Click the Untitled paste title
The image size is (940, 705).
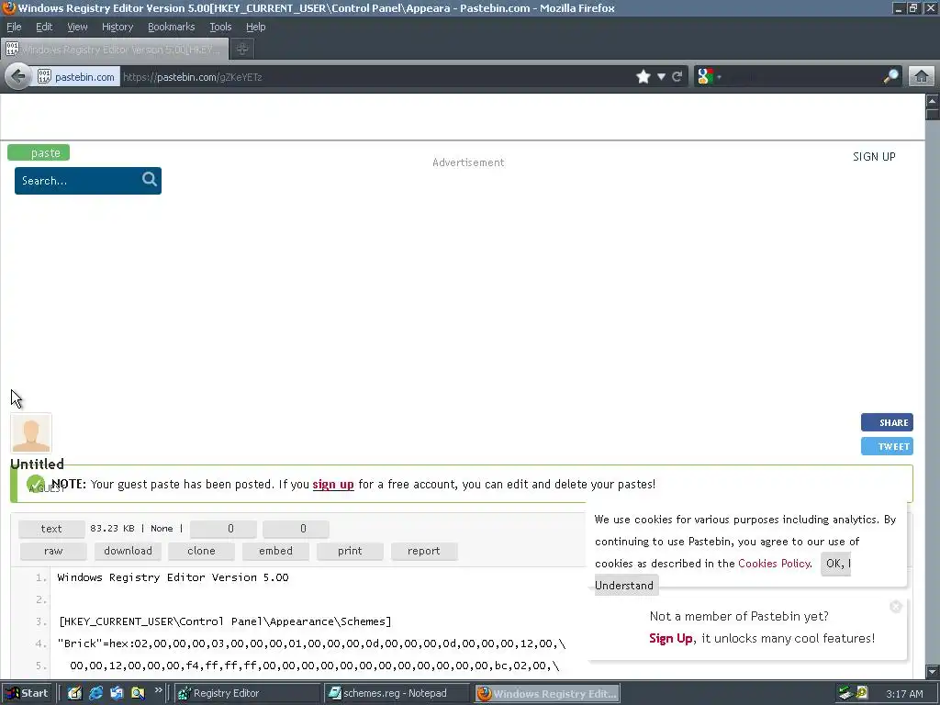point(37,464)
